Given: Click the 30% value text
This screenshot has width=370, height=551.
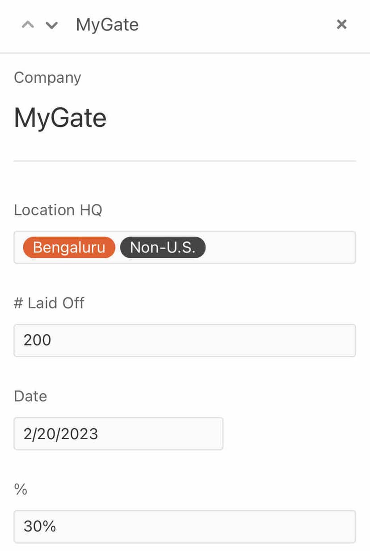Looking at the screenshot, I should pyautogui.click(x=40, y=526).
